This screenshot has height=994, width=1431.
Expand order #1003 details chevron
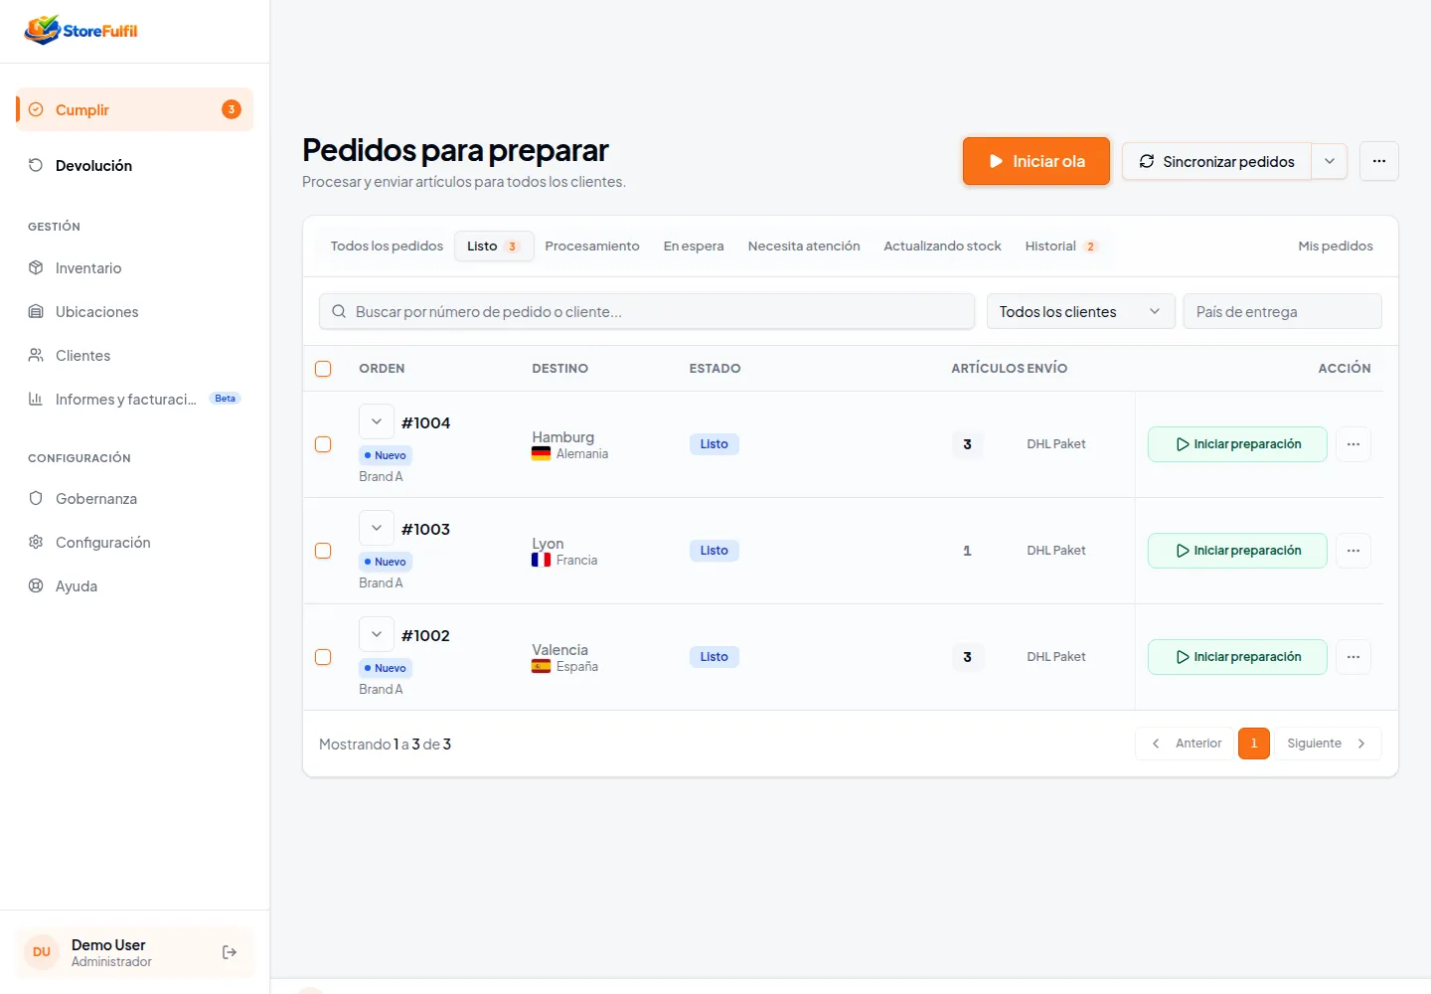tap(377, 528)
